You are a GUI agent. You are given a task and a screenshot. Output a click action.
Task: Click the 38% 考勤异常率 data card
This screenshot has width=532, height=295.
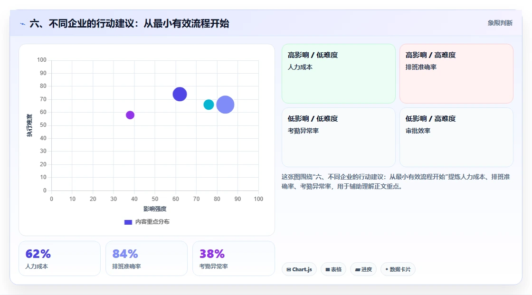click(233, 258)
